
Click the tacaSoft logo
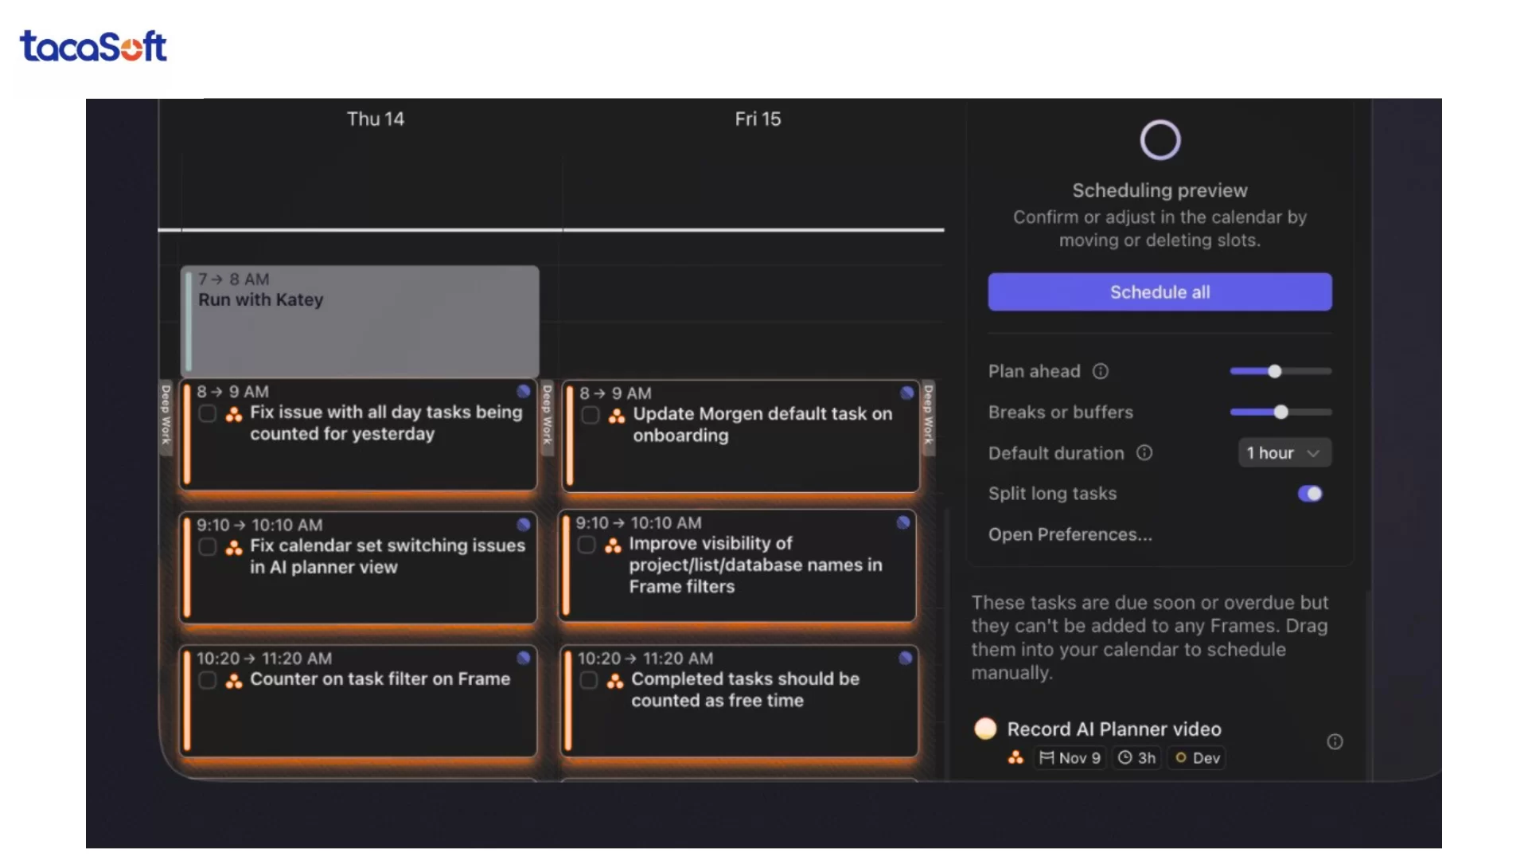(93, 46)
